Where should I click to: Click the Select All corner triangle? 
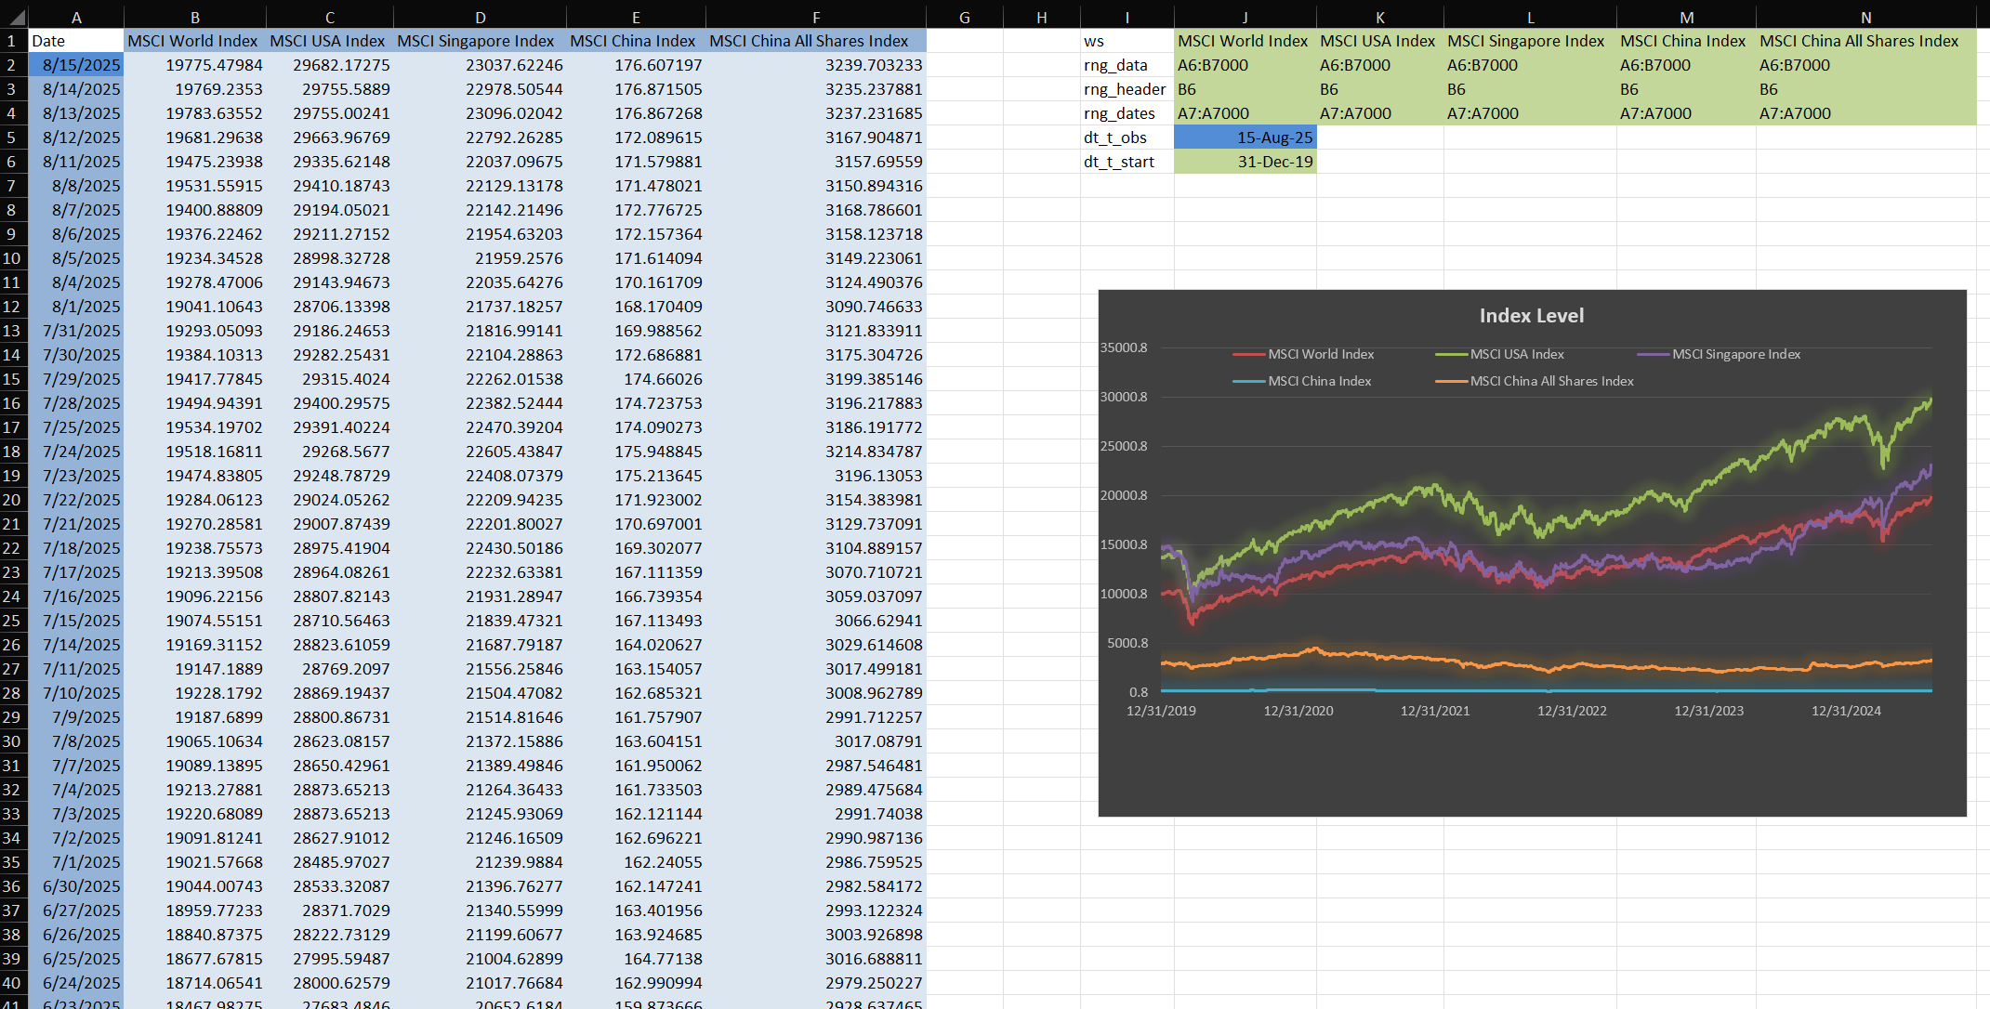[15, 17]
